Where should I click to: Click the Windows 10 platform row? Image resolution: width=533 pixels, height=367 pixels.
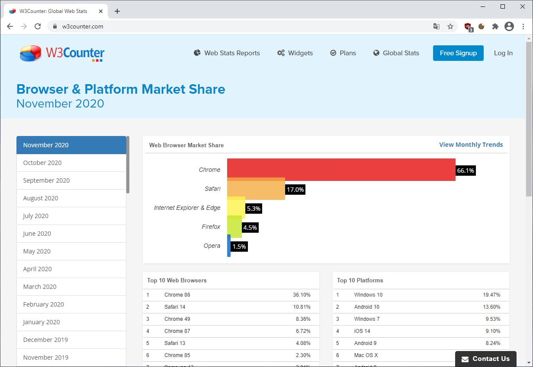click(421, 295)
